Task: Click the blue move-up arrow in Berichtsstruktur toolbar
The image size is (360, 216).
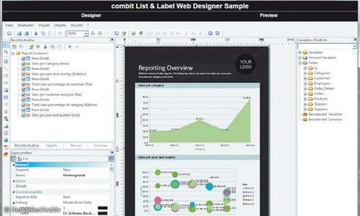Action: pyautogui.click(x=70, y=47)
